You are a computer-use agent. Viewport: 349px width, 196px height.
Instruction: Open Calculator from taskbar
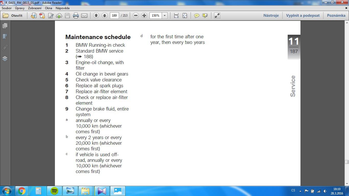tap(38, 191)
